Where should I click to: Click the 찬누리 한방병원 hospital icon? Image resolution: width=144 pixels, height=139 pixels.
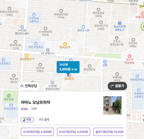(x=129, y=56)
